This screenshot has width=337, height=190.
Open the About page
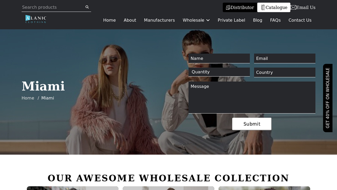[130, 20]
